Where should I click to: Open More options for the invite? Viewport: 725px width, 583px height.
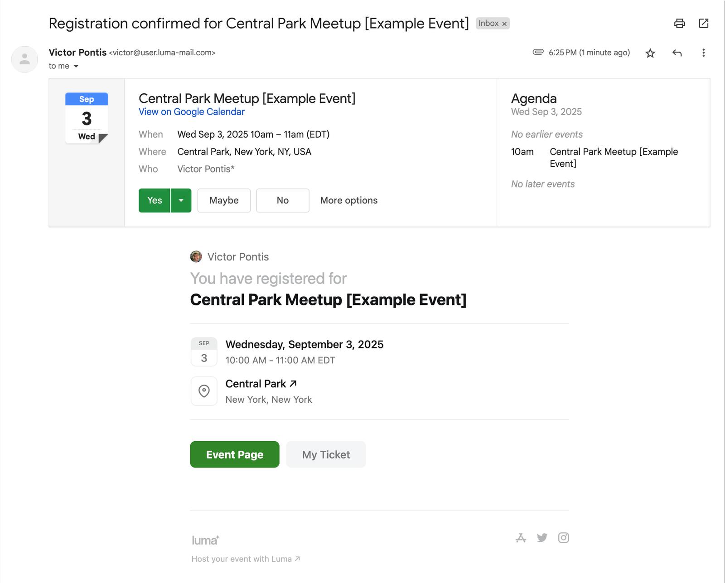348,200
